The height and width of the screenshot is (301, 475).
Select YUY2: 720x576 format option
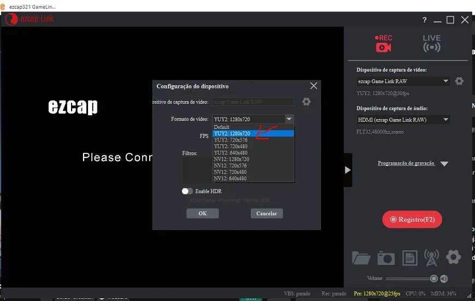253,140
